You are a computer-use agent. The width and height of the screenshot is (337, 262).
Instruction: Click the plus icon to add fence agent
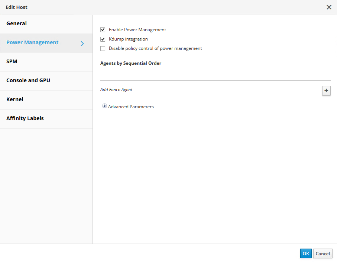326,90
